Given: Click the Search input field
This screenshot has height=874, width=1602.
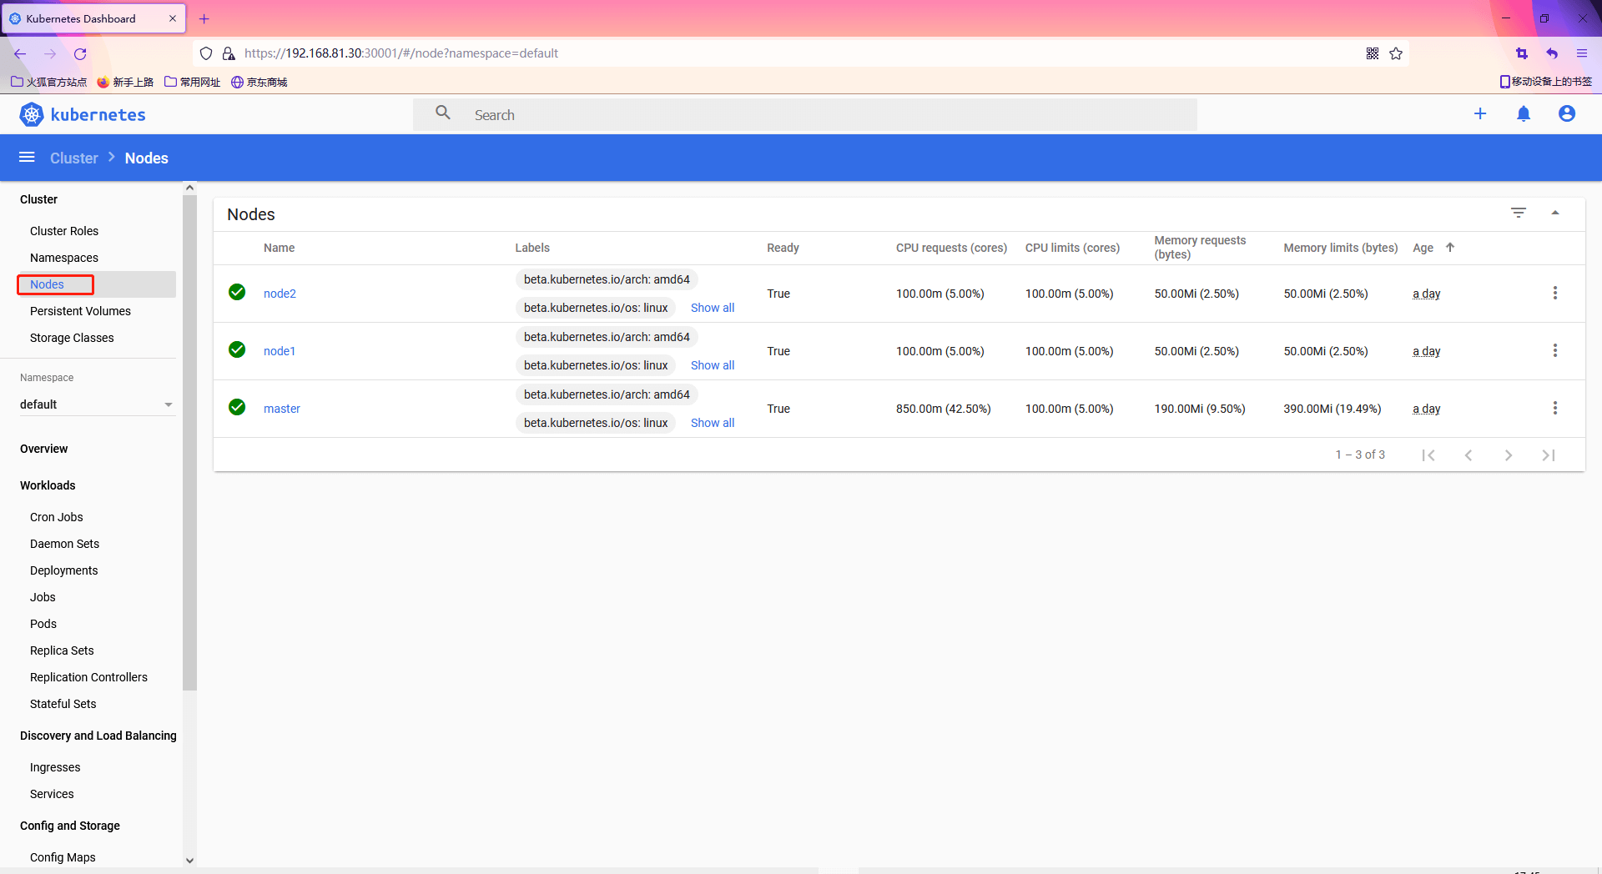Looking at the screenshot, I should click(805, 114).
